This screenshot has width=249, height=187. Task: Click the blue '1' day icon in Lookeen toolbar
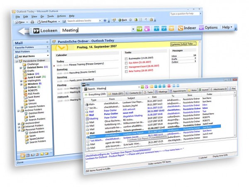[x=156, y=29]
